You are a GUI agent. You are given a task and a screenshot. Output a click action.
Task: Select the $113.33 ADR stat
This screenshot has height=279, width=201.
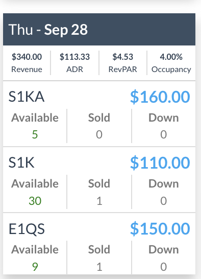pos(74,63)
